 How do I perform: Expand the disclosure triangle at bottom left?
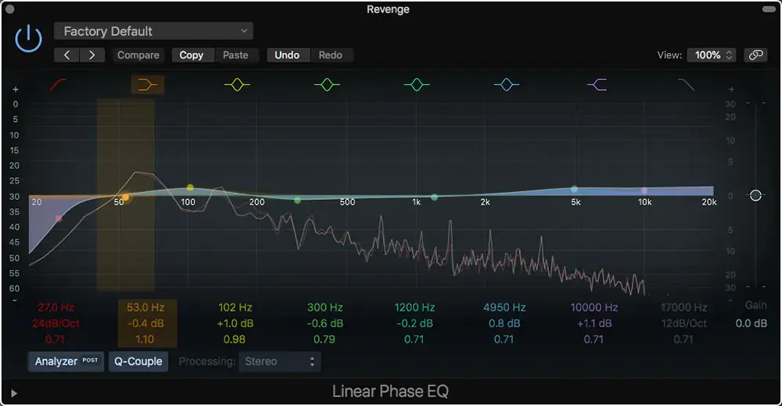tap(14, 393)
